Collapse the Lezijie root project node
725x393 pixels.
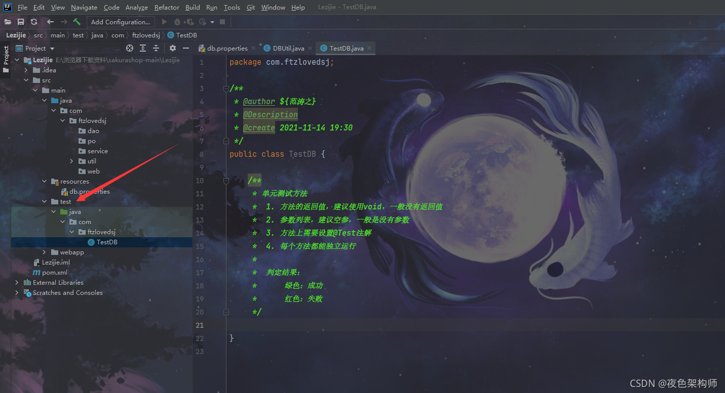click(17, 60)
